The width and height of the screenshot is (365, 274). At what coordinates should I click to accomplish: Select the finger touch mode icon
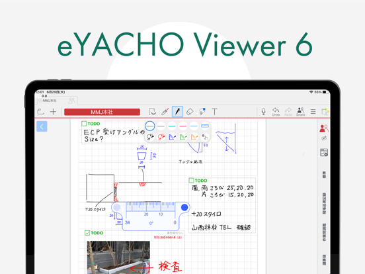coord(205,137)
